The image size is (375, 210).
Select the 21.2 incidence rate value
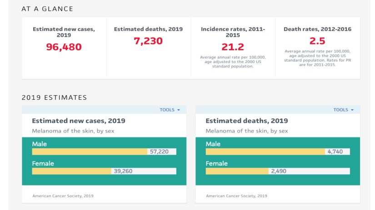click(x=233, y=47)
